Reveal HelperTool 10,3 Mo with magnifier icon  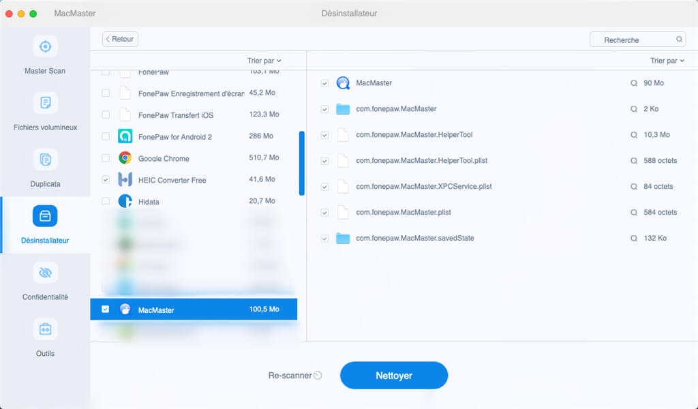point(634,135)
